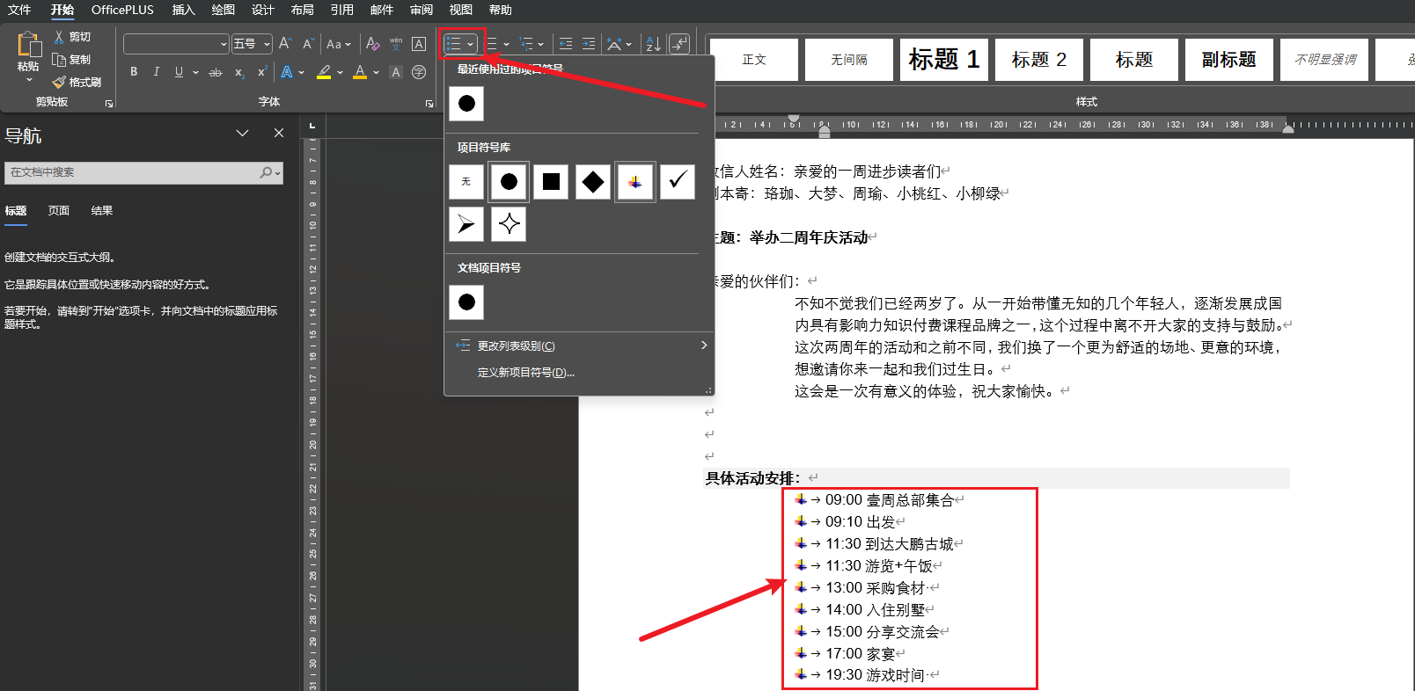The width and height of the screenshot is (1415, 691).
Task: Increase paragraph indent
Action: (x=589, y=43)
